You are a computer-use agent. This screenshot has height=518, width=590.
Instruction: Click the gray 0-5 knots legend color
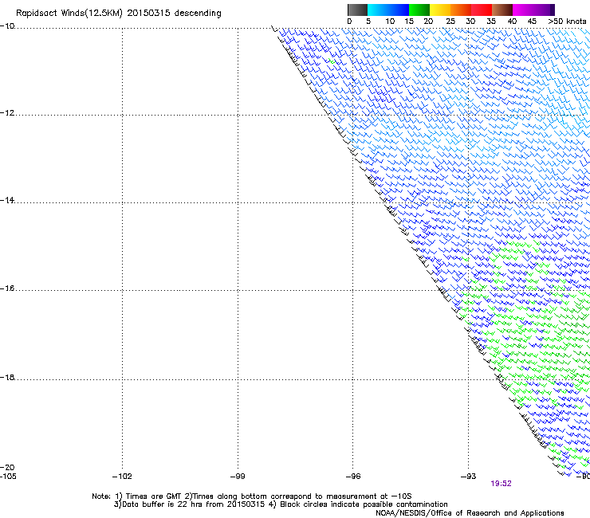pyautogui.click(x=357, y=10)
